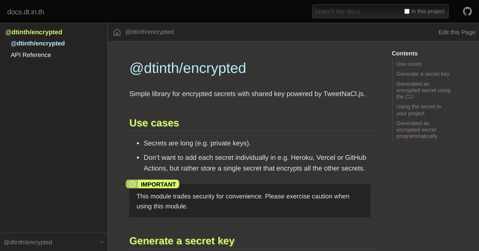Click the @dtinth/encrypted breadcrumb text
The width and height of the screenshot is (479, 251).
(150, 32)
